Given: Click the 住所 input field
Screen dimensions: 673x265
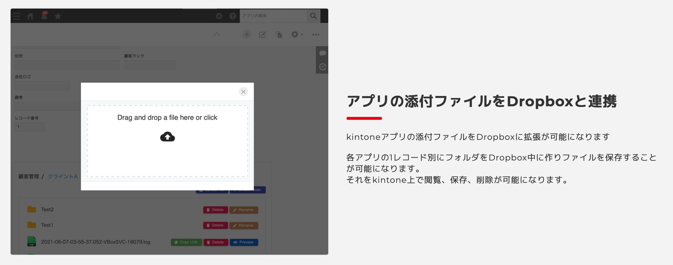Looking at the screenshot, I should pos(67,65).
